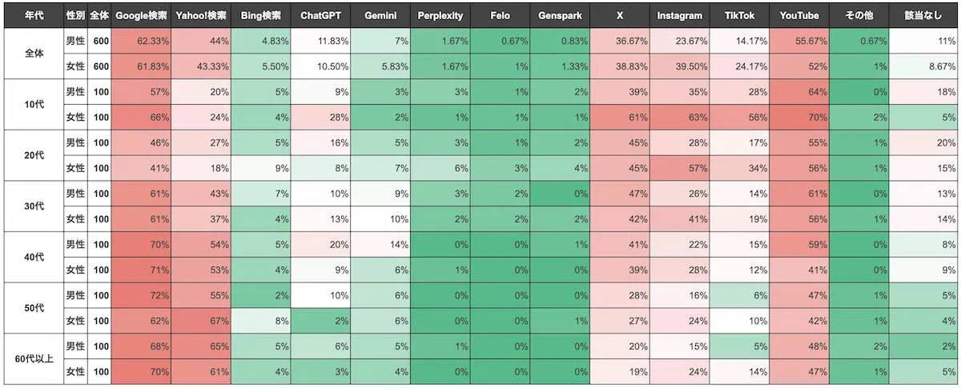Click the YouTube column header
Viewport: 961px width, 388px height.
[x=798, y=15]
